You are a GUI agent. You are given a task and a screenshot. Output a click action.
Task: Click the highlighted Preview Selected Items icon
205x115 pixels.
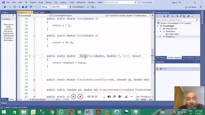[x=192, y=16]
